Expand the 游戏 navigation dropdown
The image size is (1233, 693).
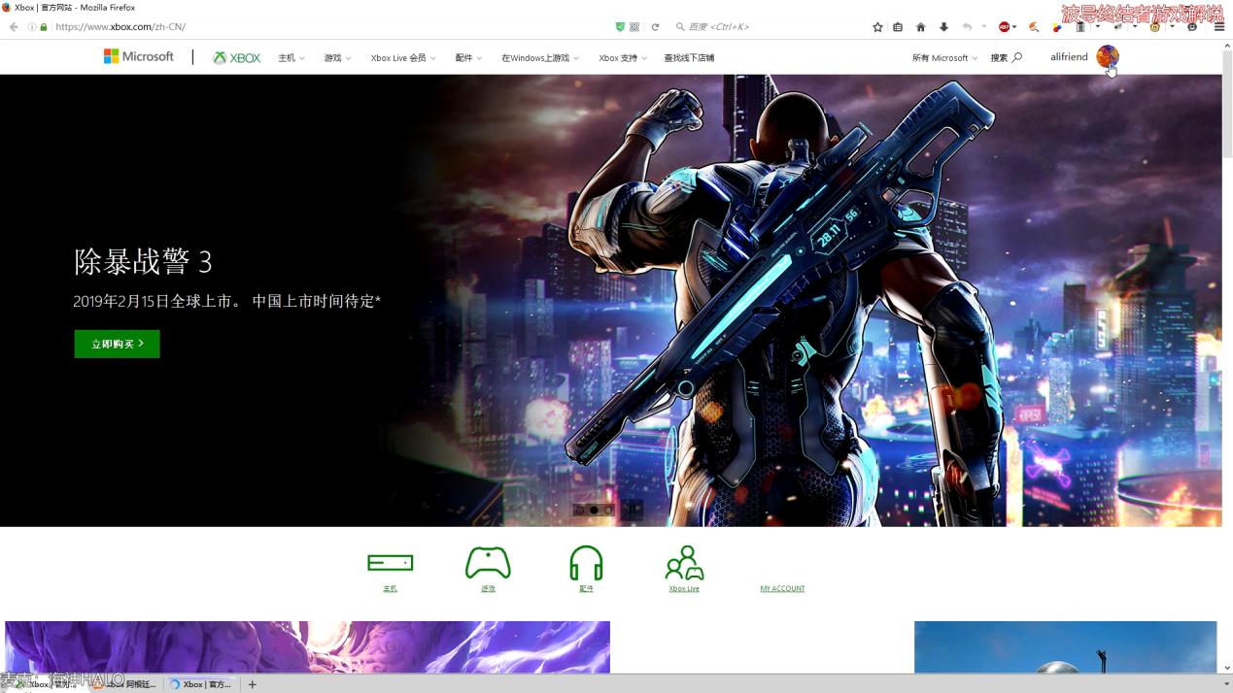point(335,57)
